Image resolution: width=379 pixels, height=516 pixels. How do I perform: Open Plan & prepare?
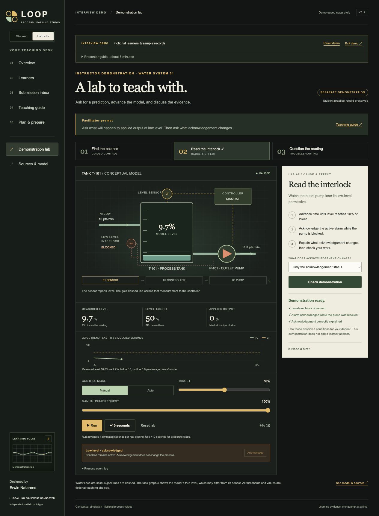31,122
